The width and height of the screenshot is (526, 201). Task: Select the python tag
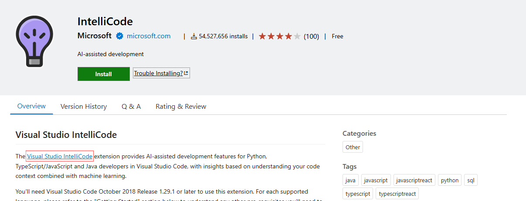click(449, 180)
